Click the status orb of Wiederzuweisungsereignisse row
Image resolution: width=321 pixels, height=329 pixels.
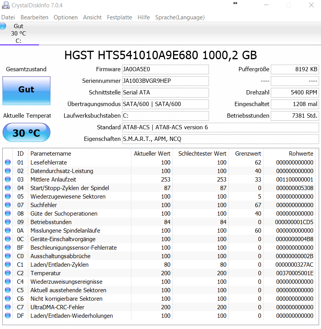[8, 281]
